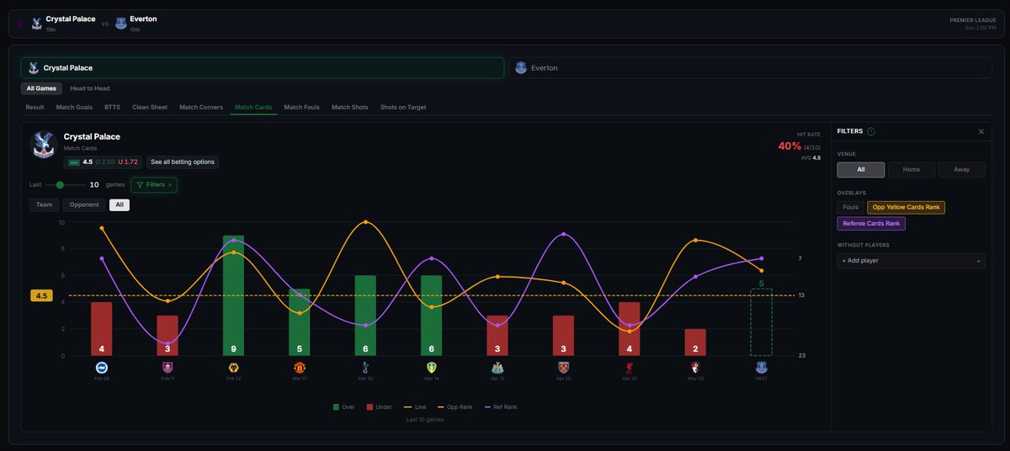Set venue filter to Away
The height and width of the screenshot is (451, 1010).
[x=961, y=169]
